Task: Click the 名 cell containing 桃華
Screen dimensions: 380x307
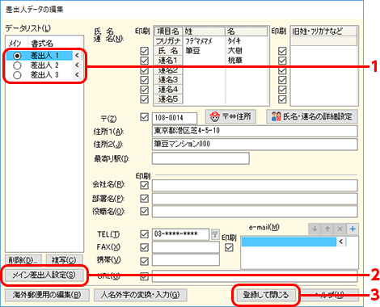Action: pos(247,61)
